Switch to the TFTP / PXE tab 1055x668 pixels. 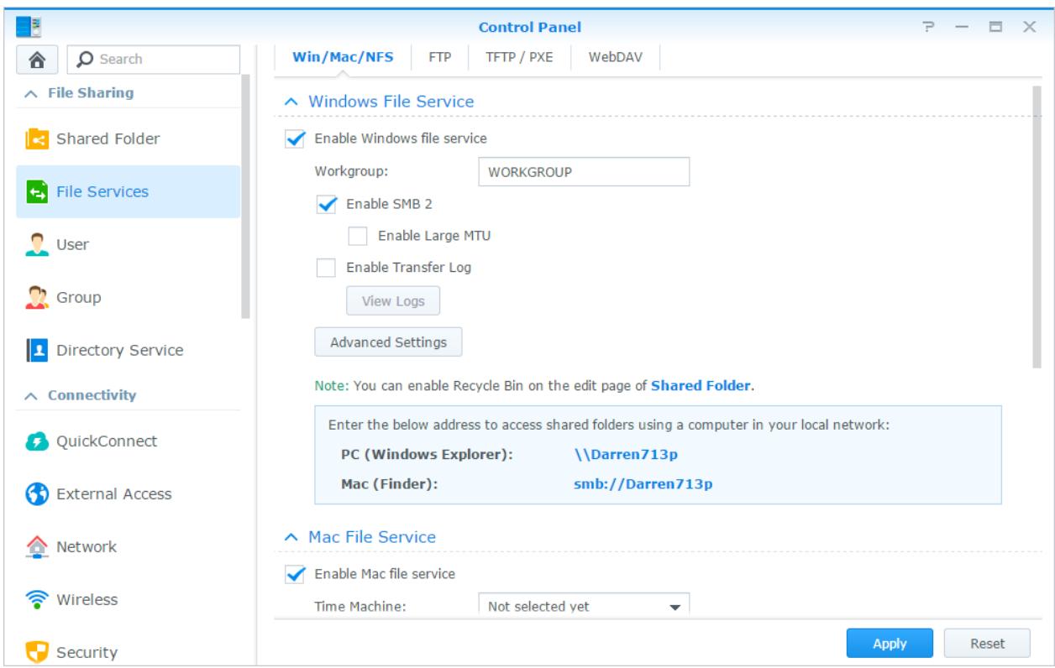[519, 58]
